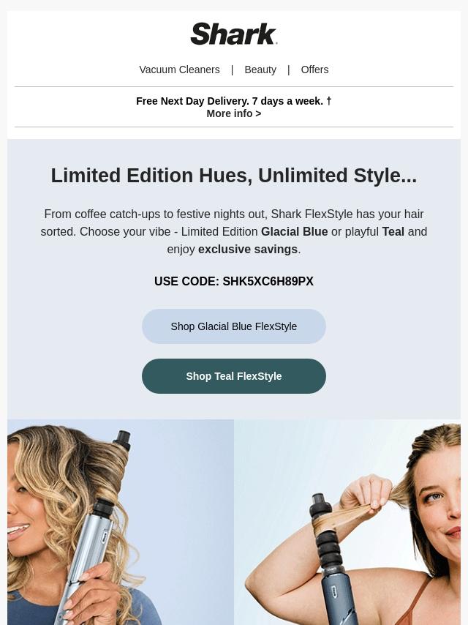Open the Vacuum Cleaners menu link
Screen dimensions: 468x625
pyautogui.click(x=179, y=70)
